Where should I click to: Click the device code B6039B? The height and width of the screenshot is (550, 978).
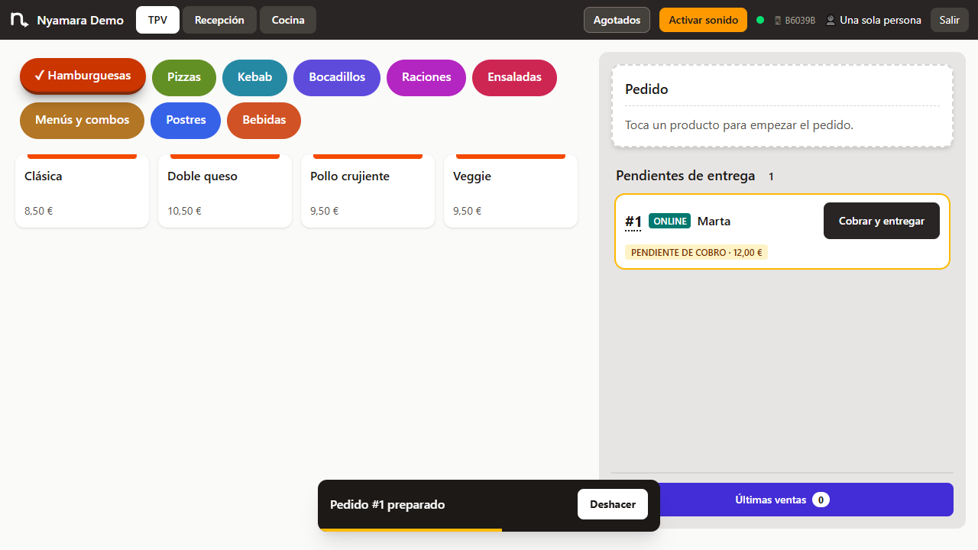pyautogui.click(x=800, y=21)
